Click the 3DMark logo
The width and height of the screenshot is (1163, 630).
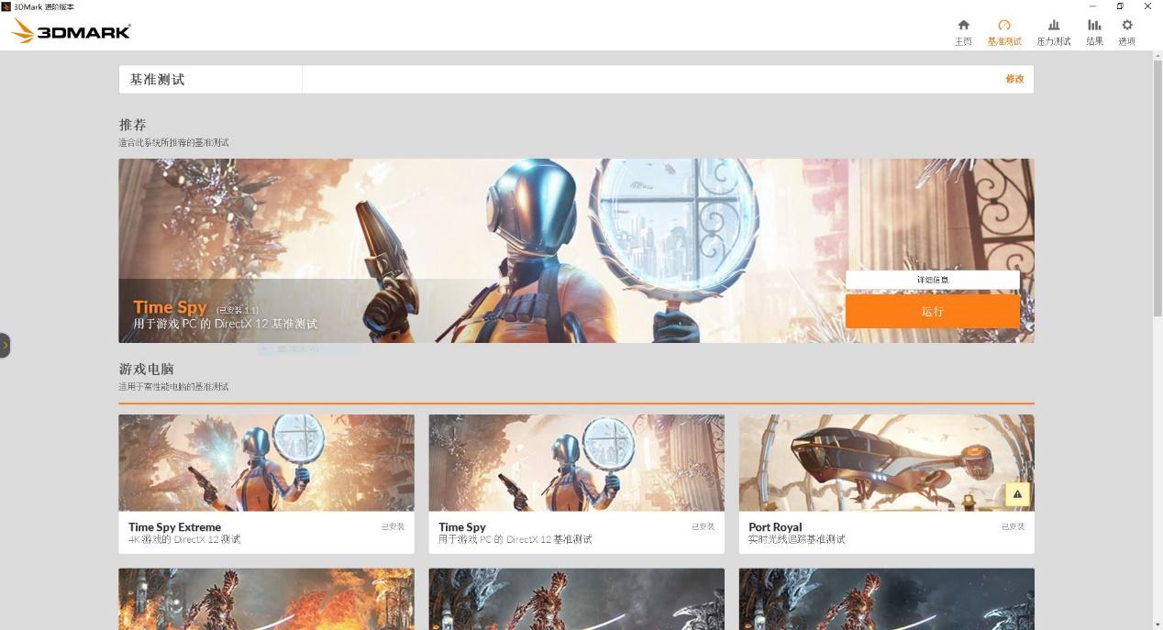(x=71, y=31)
